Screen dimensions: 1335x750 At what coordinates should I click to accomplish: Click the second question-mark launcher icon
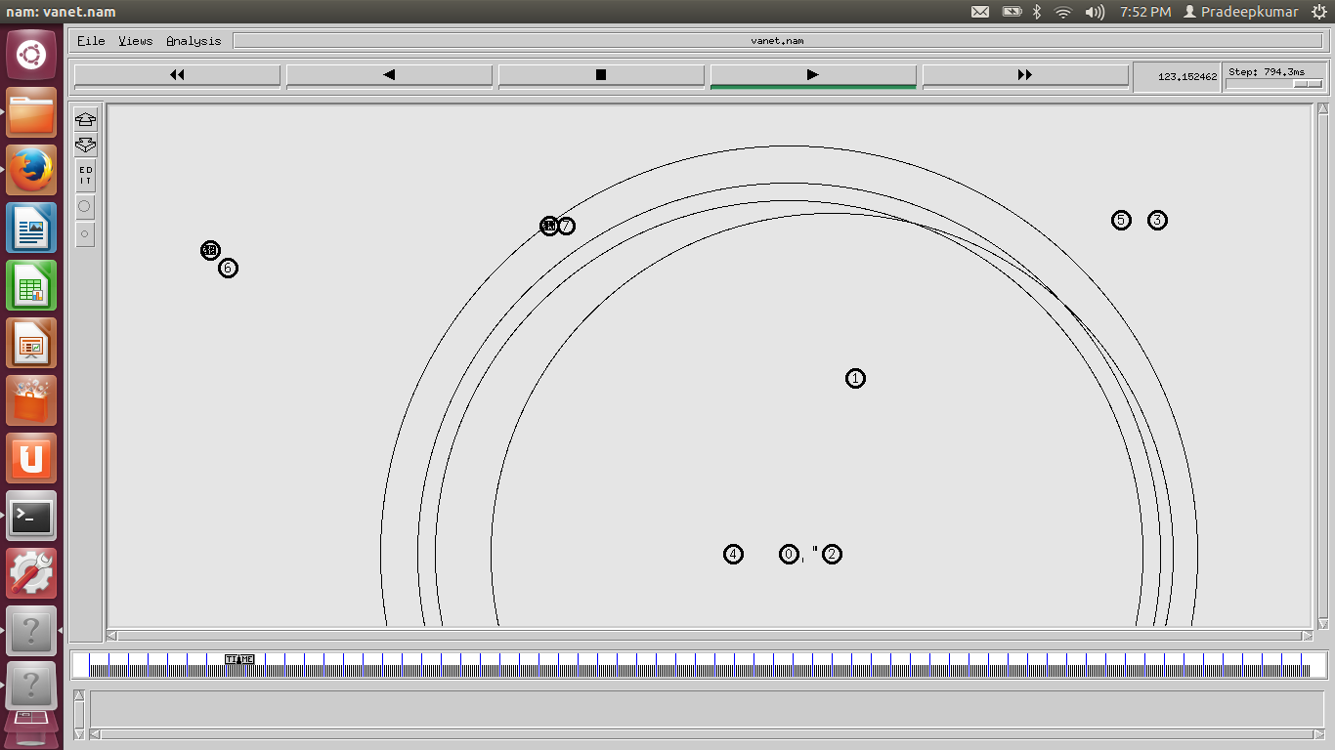31,686
